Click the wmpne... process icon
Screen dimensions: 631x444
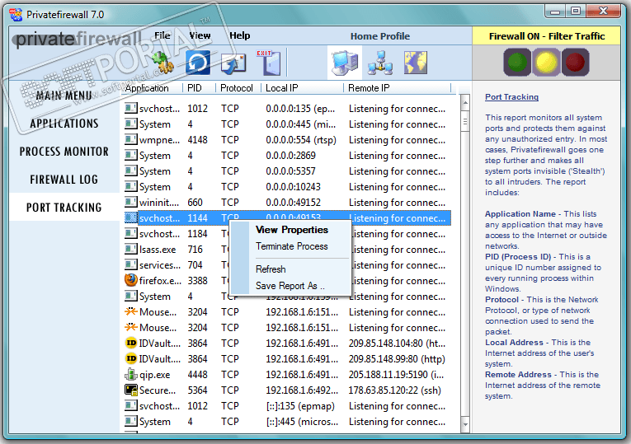[x=131, y=139]
